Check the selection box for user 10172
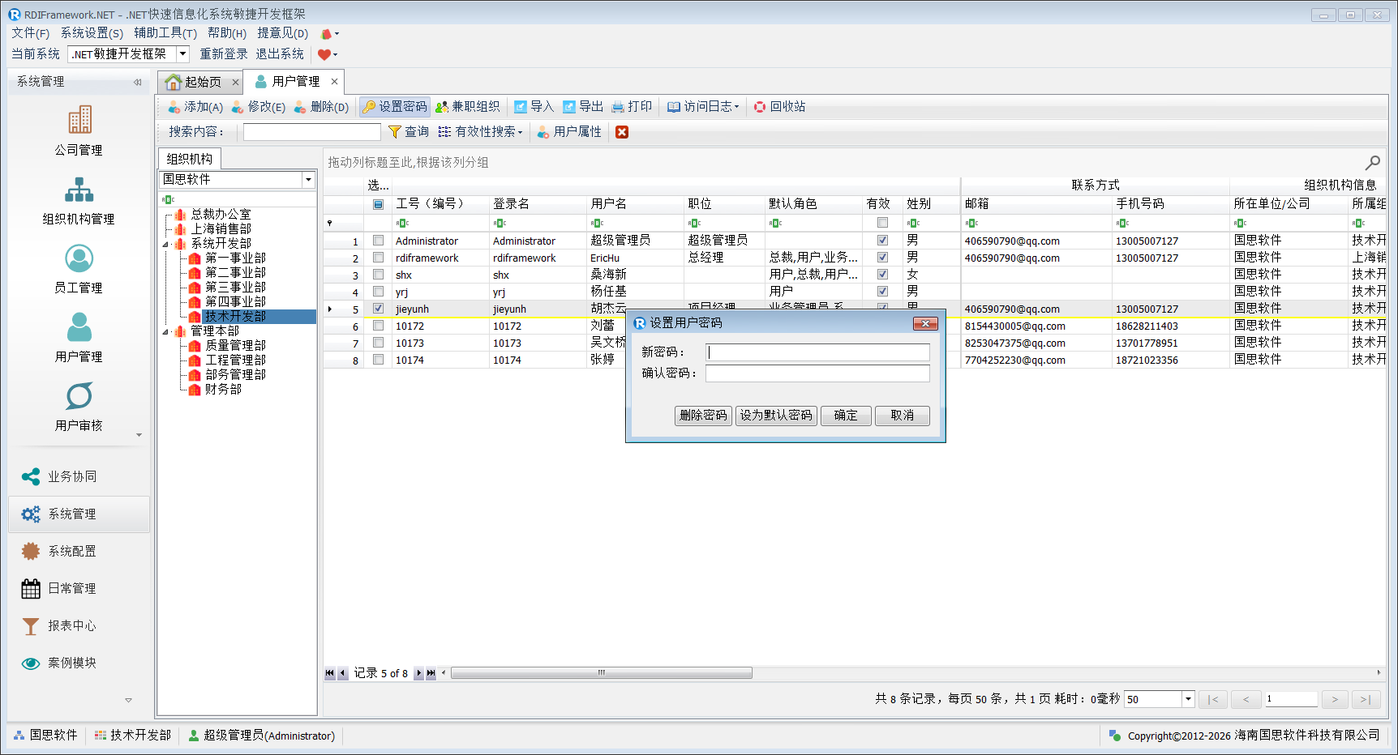This screenshot has height=755, width=1398. pyautogui.click(x=378, y=326)
